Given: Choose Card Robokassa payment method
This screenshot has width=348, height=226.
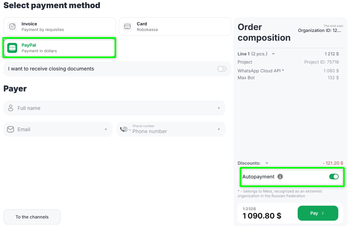Looking at the screenshot, I should click(x=174, y=27).
